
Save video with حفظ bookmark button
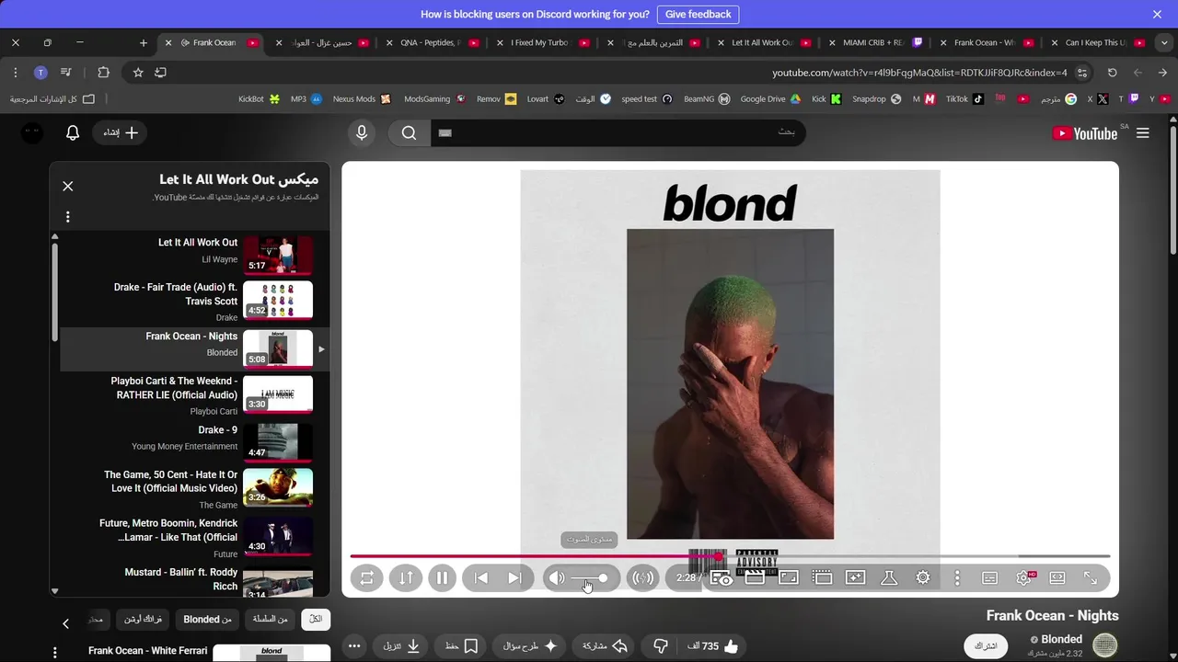[x=462, y=646]
